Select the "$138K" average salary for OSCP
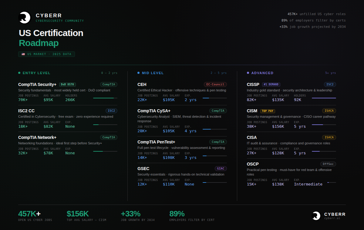 [x=278, y=184]
